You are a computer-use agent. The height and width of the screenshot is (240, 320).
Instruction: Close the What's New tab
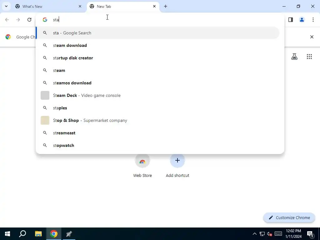pyautogui.click(x=80, y=6)
